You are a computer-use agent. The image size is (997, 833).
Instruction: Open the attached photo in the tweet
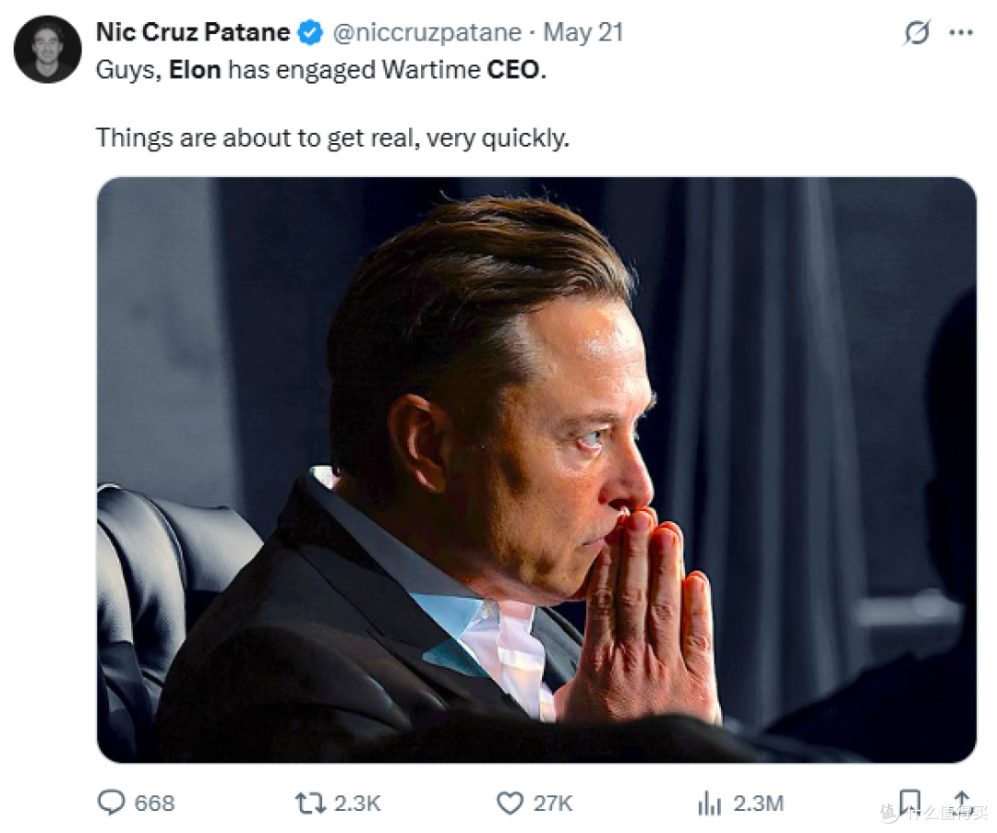tap(536, 470)
